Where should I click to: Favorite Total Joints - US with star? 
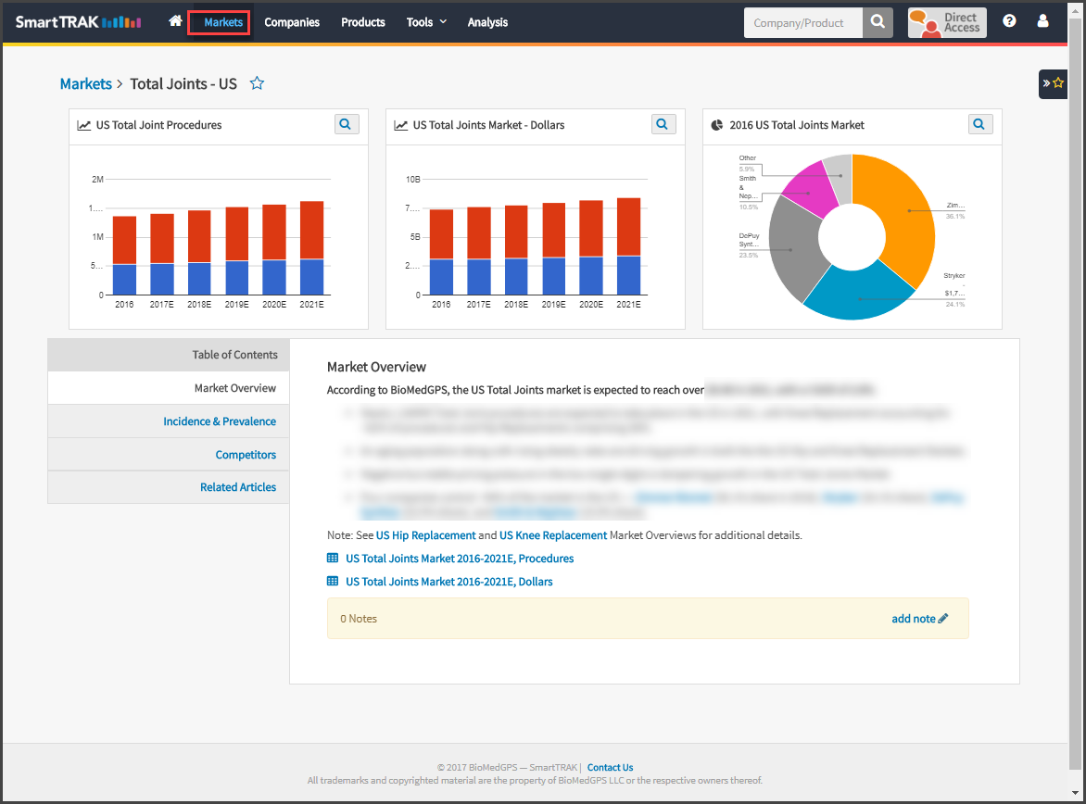[257, 83]
